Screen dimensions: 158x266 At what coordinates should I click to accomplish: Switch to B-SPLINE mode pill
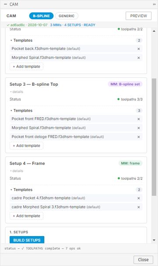coord(41,16)
